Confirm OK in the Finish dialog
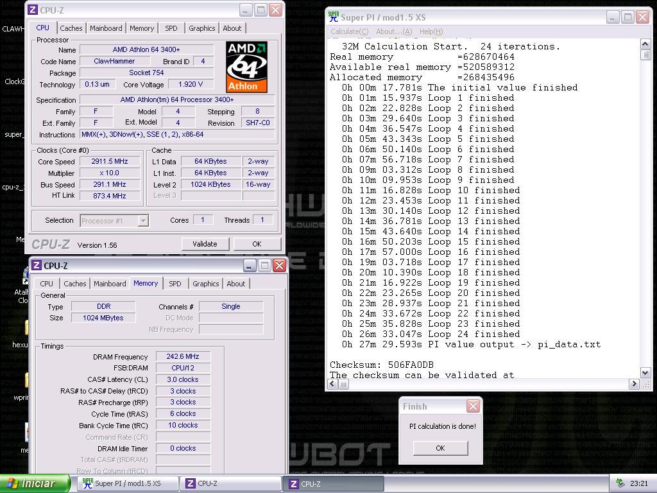Viewport: 657px width, 493px height. pos(440,448)
